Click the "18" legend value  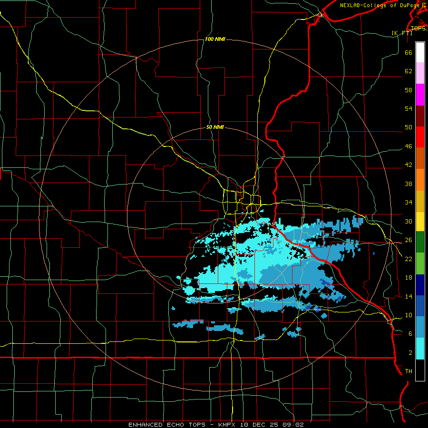409,278
